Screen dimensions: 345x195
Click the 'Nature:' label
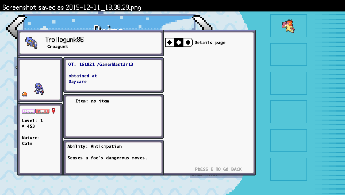coord(31,138)
